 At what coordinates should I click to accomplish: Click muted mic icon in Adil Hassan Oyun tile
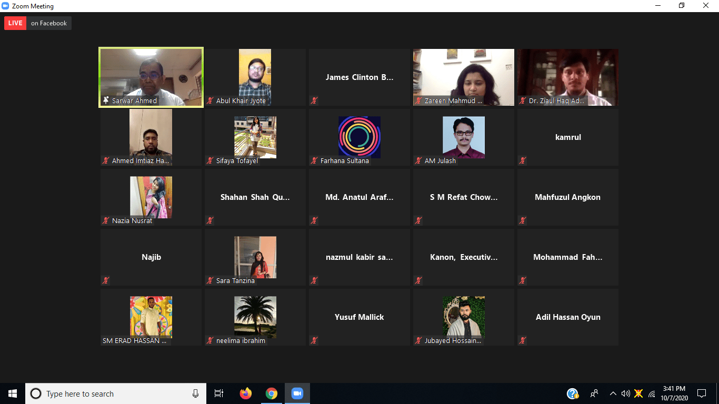(523, 340)
